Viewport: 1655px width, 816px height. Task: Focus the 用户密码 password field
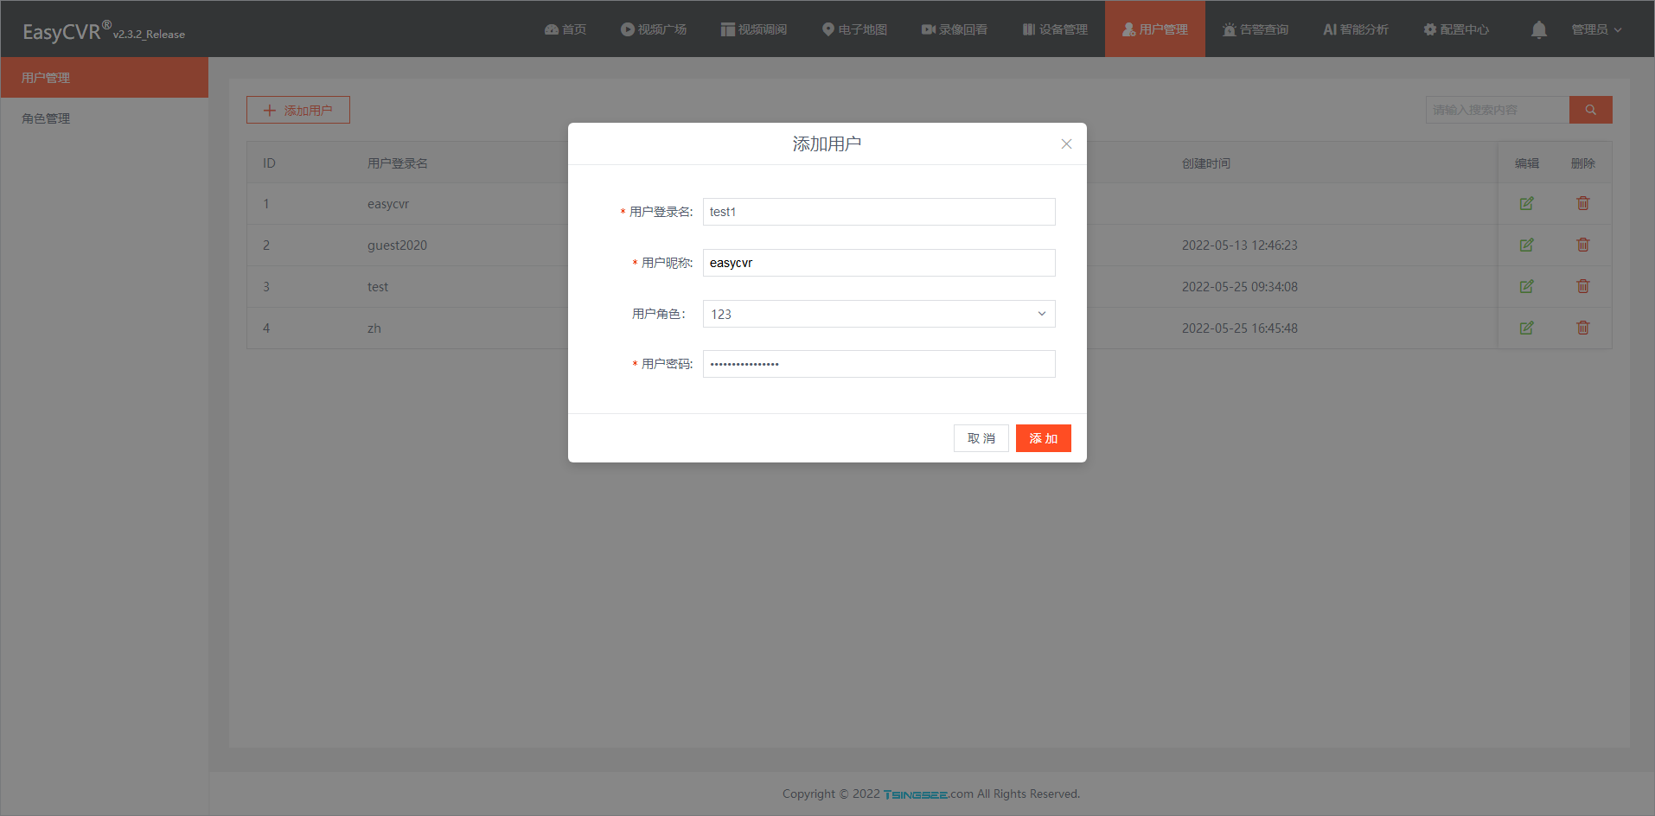click(x=879, y=364)
